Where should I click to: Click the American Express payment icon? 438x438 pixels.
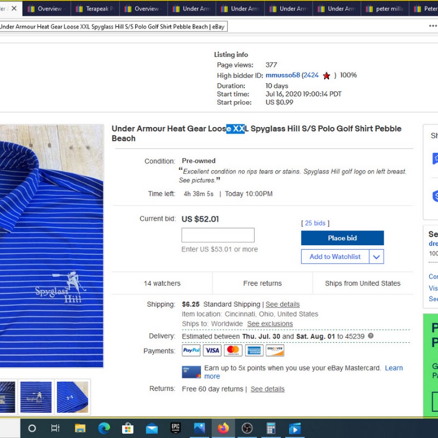click(254, 350)
